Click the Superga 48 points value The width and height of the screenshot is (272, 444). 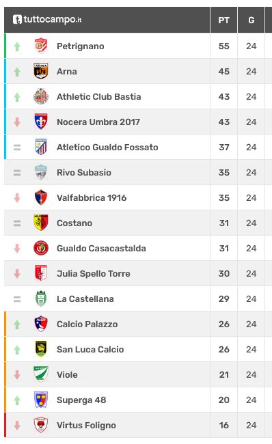click(x=223, y=400)
